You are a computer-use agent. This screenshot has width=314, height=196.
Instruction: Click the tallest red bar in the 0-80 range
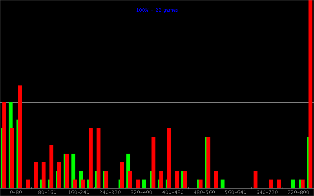pyautogui.click(x=20, y=137)
